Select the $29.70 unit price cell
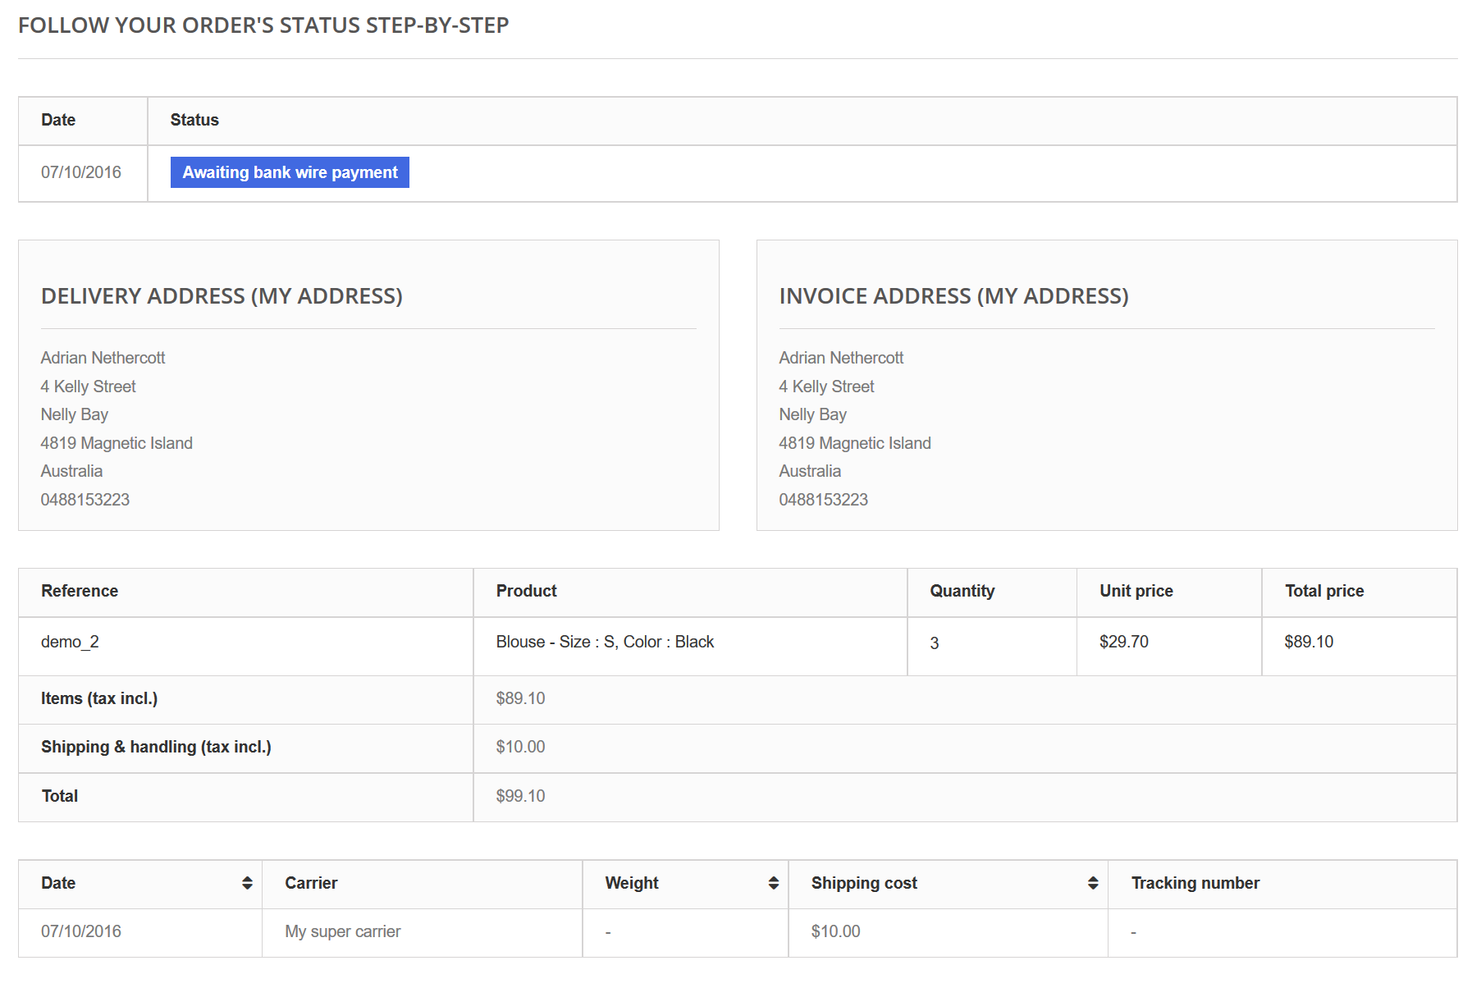1472x988 pixels. tap(1123, 642)
